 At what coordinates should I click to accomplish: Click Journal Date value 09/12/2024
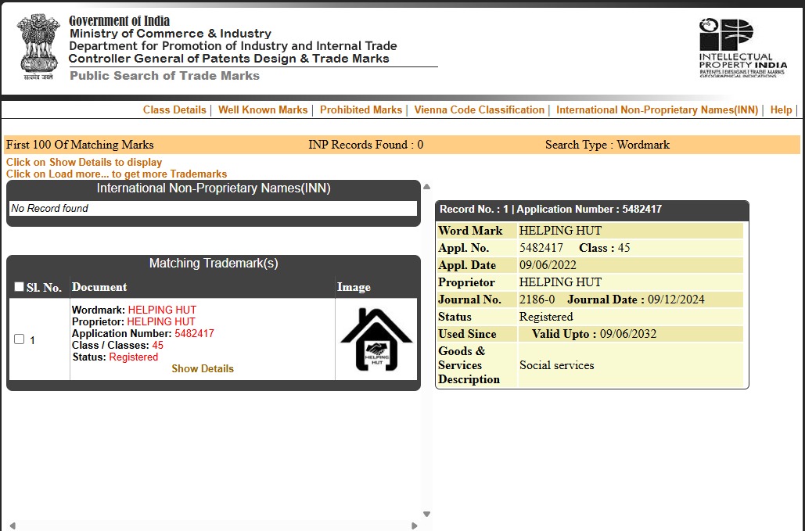point(676,300)
